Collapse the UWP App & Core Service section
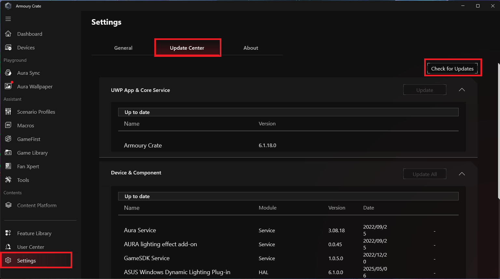The width and height of the screenshot is (500, 279). tap(462, 90)
